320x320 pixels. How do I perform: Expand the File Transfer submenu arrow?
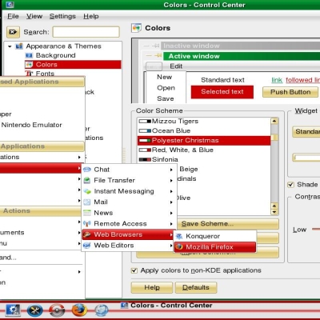(x=171, y=181)
